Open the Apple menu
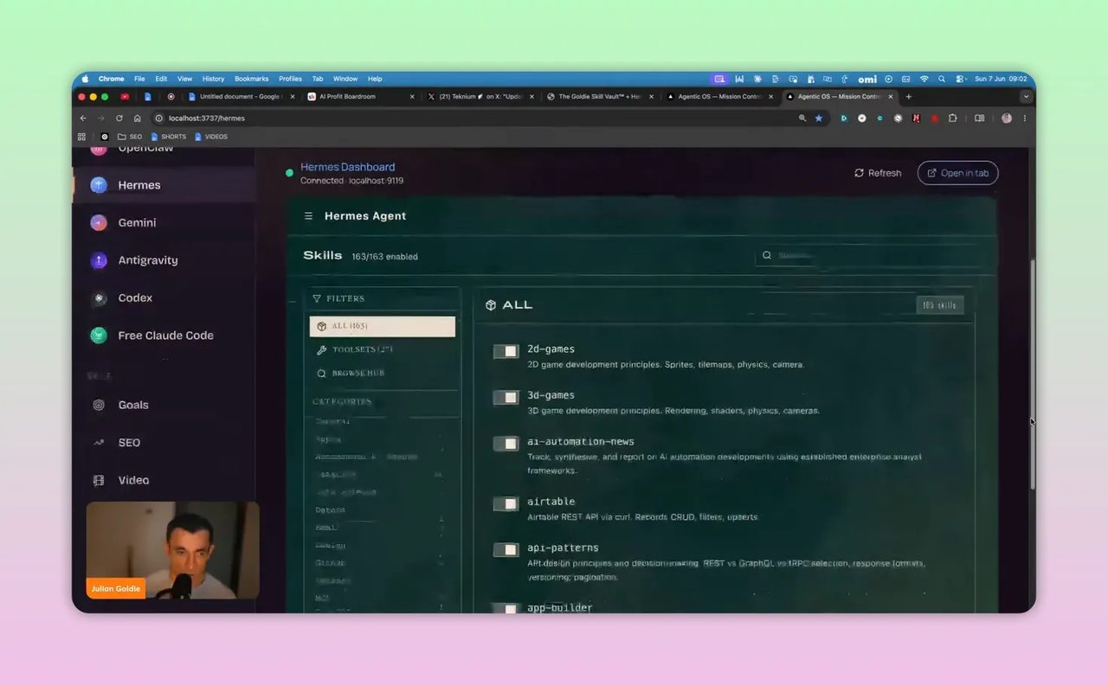 tap(85, 79)
